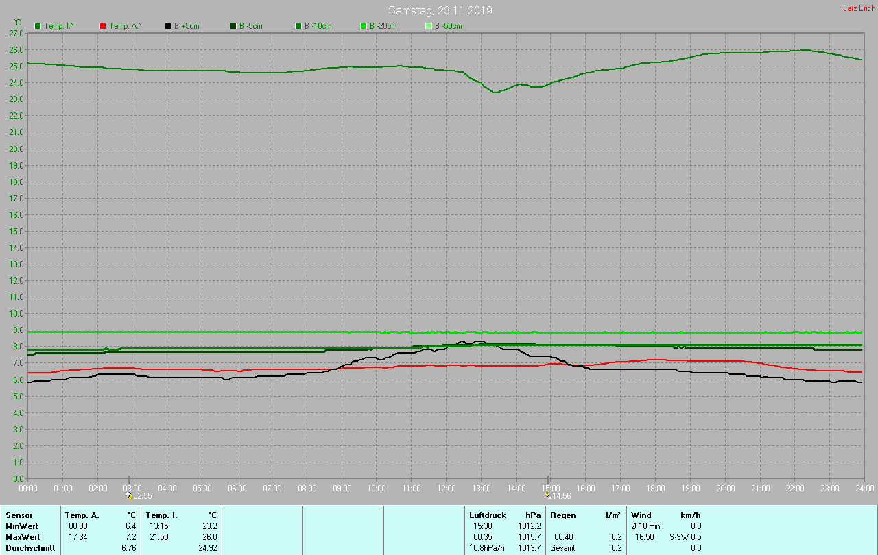Click the 'MinWert' row label
This screenshot has width=878, height=555.
(21, 526)
